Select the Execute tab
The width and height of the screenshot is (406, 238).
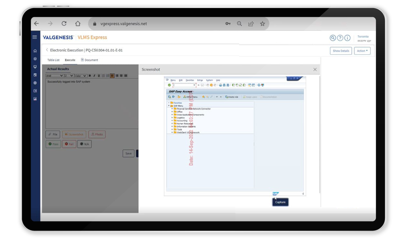[x=70, y=60]
